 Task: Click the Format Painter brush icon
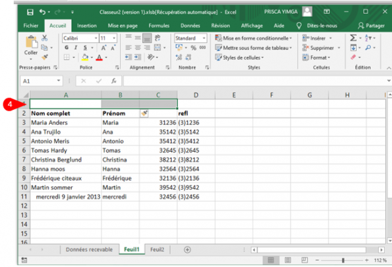(45, 57)
